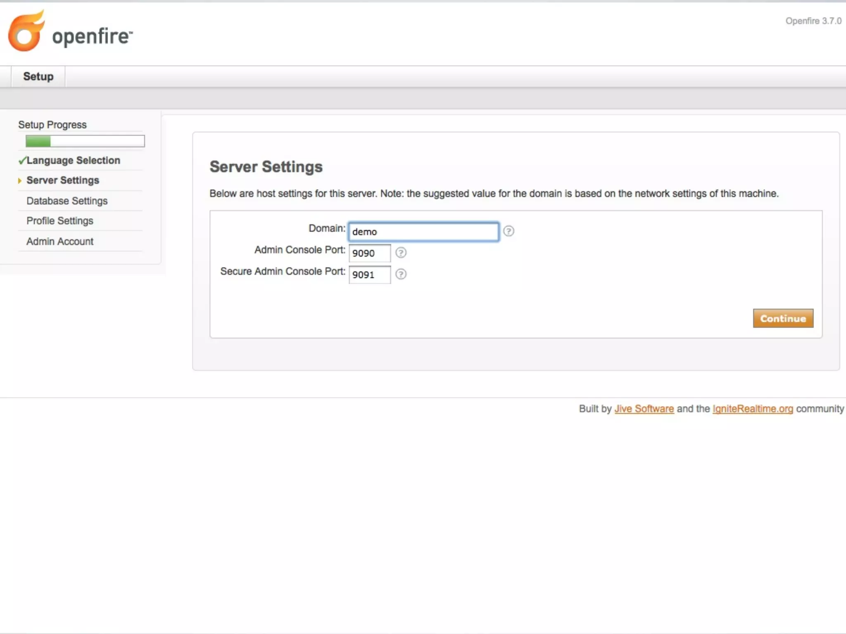Select Language Selection step in sidebar
This screenshot has height=634, width=846.
click(x=73, y=161)
